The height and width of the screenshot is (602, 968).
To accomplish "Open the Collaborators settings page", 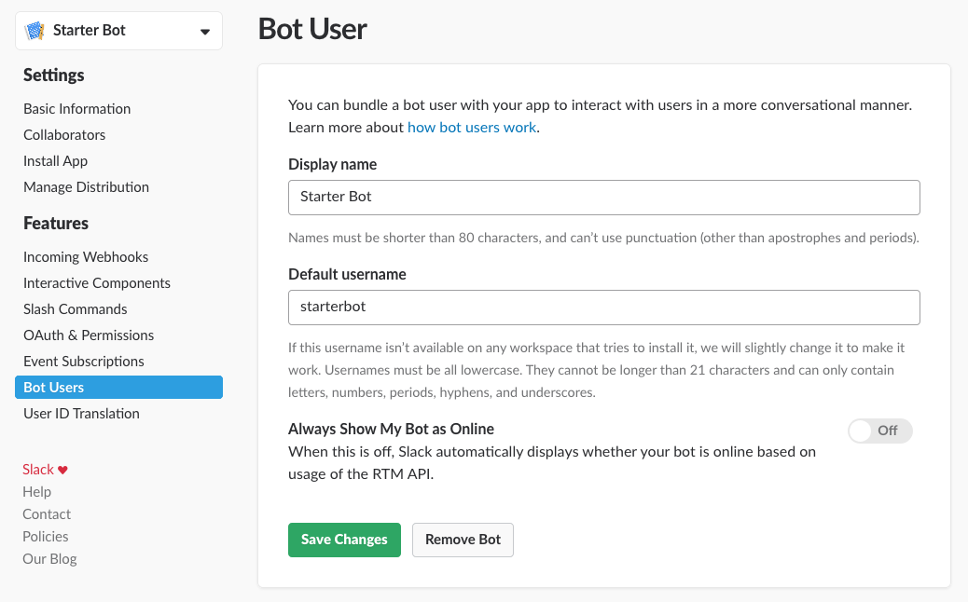I will click(x=64, y=135).
